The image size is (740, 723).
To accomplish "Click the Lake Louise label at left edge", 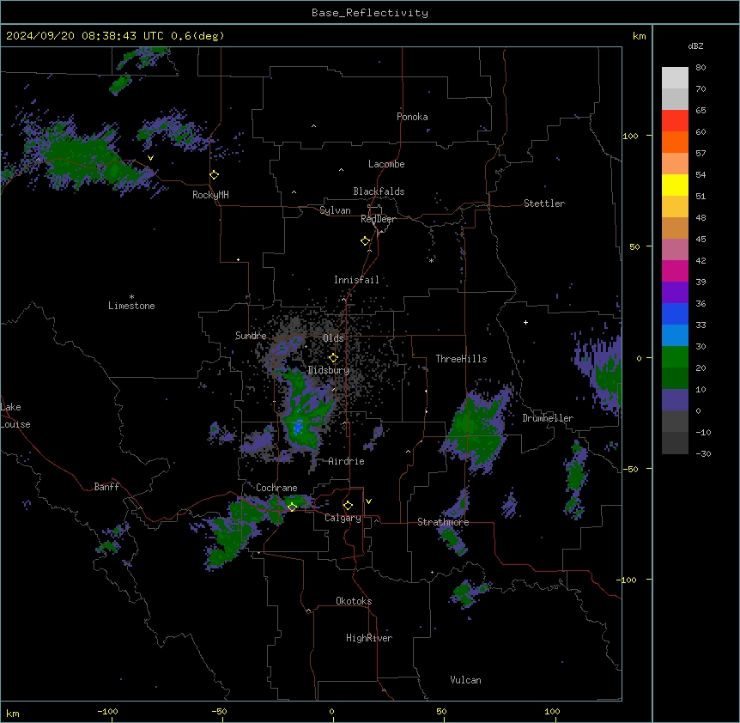I will (x=15, y=416).
